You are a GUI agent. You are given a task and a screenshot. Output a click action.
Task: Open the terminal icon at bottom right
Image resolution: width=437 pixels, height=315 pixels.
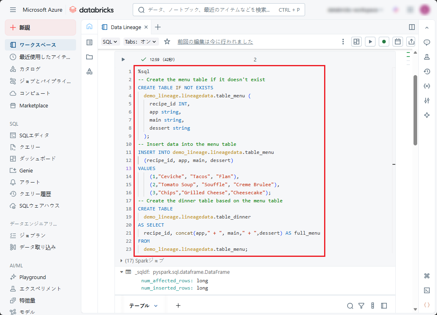click(426, 290)
